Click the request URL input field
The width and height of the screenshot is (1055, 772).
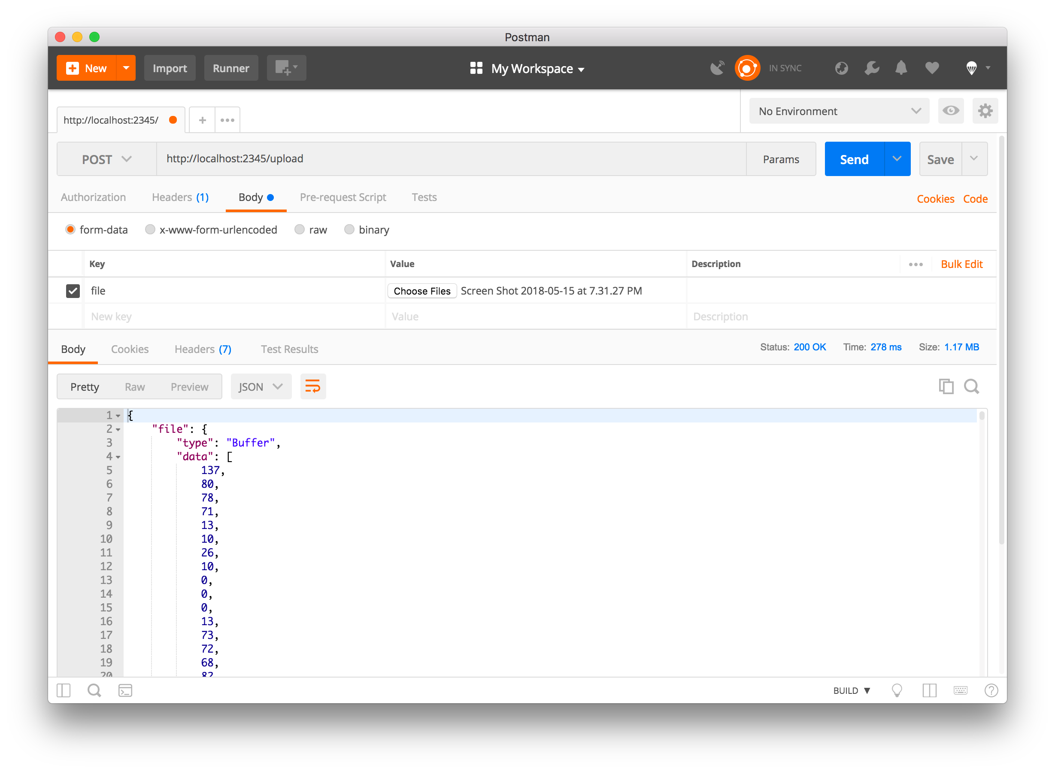451,159
